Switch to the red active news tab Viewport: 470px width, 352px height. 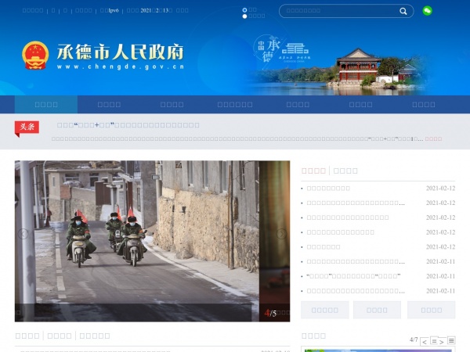[x=313, y=171]
